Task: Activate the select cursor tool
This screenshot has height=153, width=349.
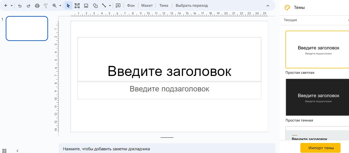Action: tap(68, 5)
